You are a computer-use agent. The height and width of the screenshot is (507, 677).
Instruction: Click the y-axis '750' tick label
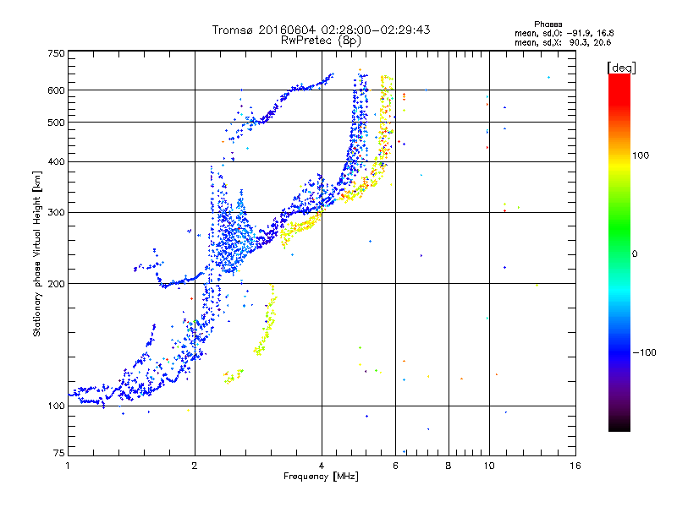point(57,53)
